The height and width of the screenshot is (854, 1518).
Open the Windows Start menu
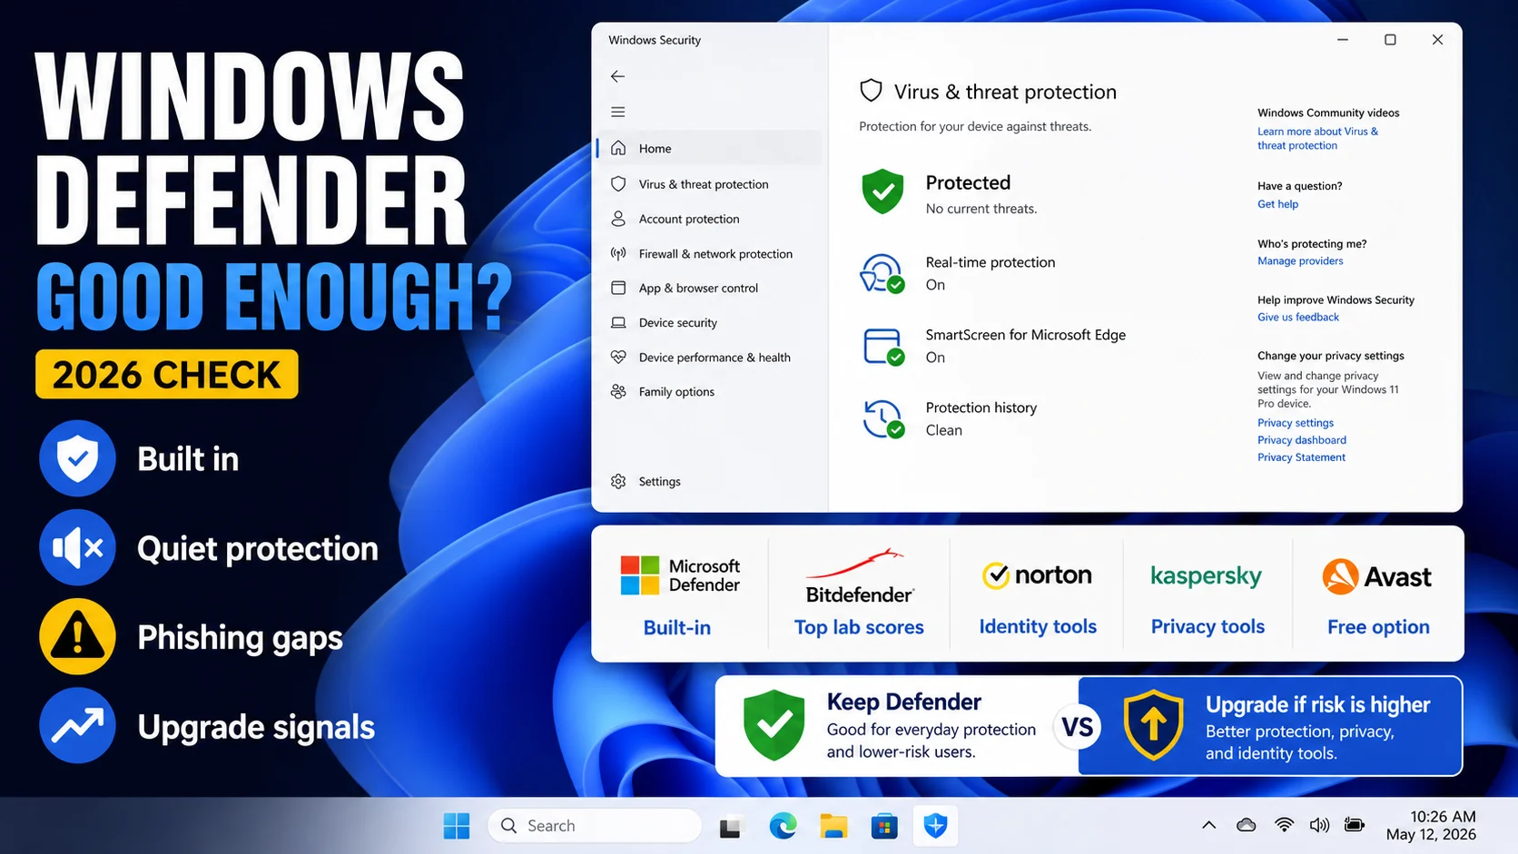(x=457, y=826)
